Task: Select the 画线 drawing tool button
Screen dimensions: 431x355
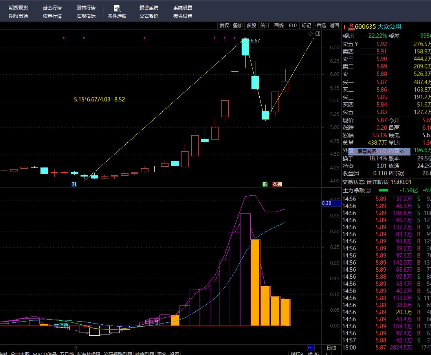Action: [279, 25]
